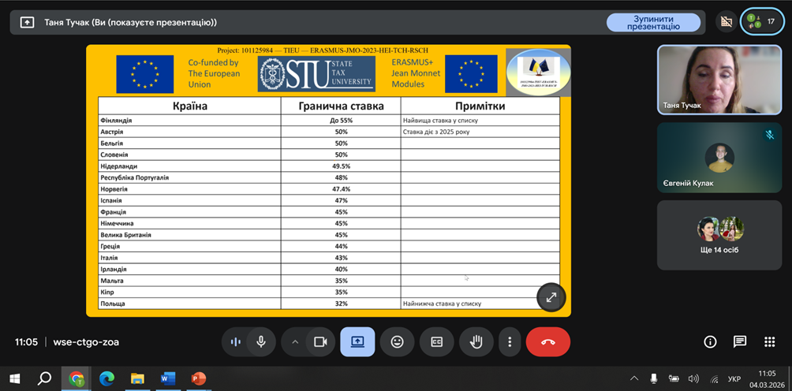This screenshot has height=391, width=792.
Task: Open the participants list showing 17
Action: (x=762, y=22)
